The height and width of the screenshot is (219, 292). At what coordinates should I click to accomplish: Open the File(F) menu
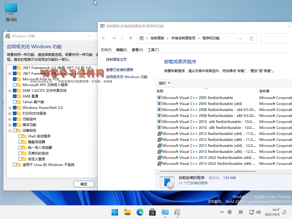coord(106,50)
